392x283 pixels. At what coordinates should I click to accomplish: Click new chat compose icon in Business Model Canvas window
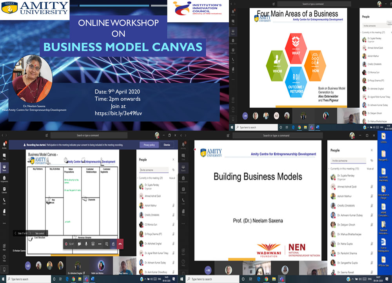pyautogui.click(x=47, y=135)
